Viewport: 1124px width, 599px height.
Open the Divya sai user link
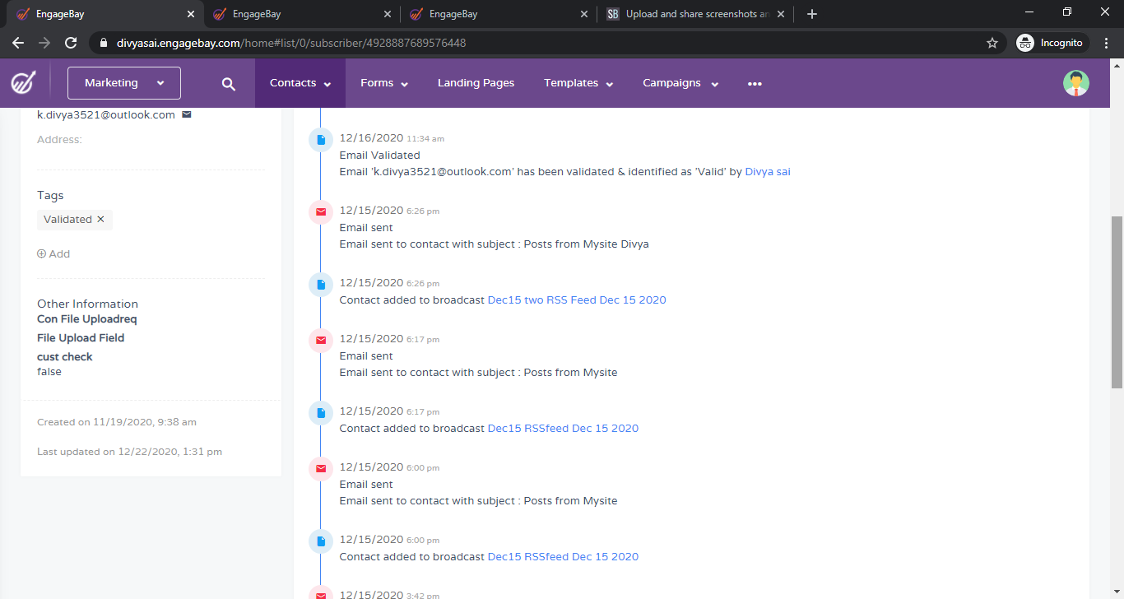(x=768, y=171)
